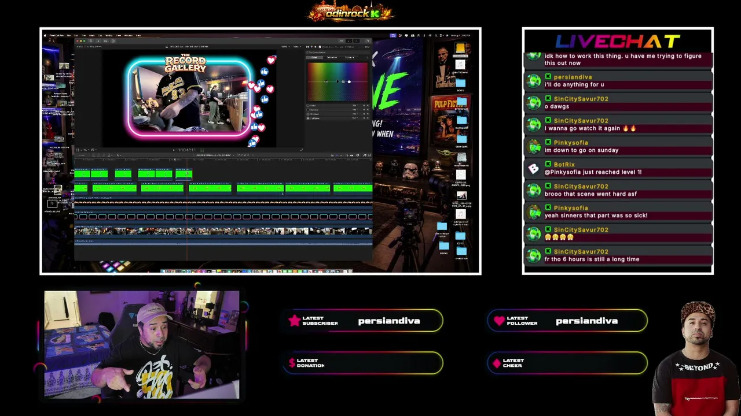
Task: Switch to the Color tab of the color board
Action: pos(314,57)
